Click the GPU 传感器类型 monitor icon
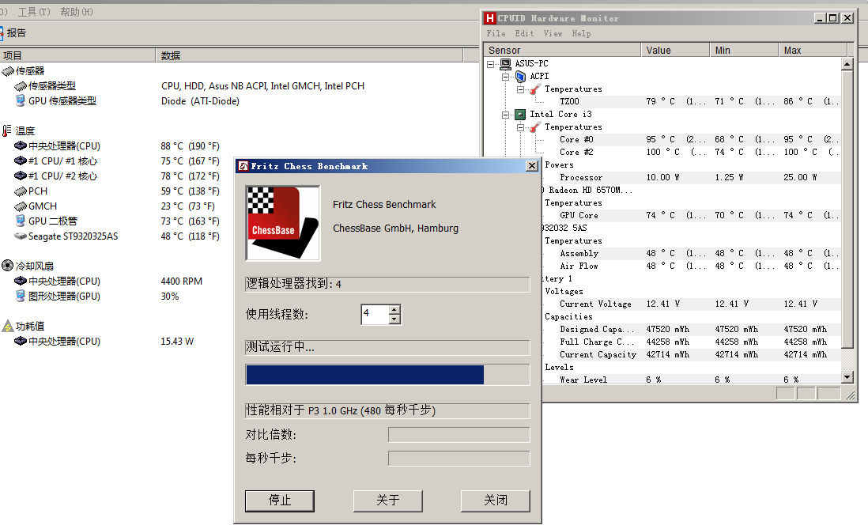This screenshot has height=529, width=868. click(21, 100)
